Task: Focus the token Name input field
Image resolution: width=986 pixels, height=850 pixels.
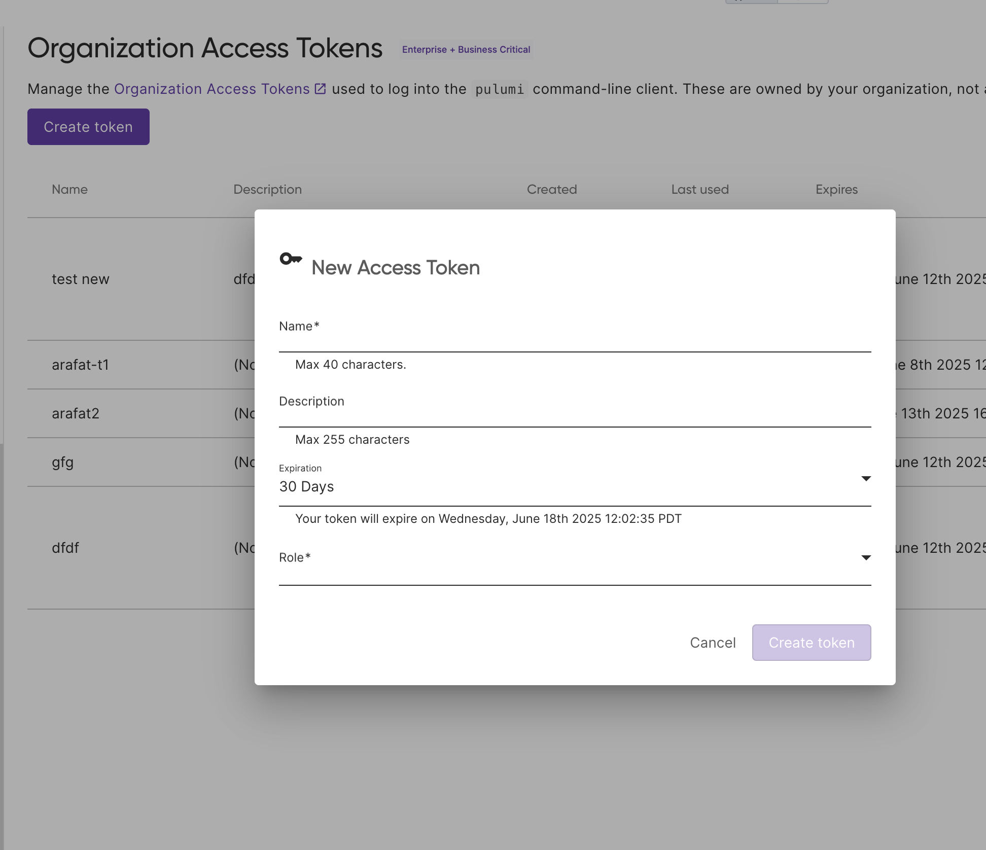Action: point(574,337)
